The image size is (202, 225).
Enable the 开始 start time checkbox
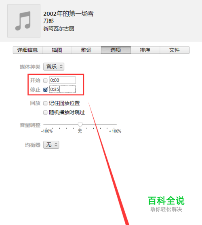(45, 80)
